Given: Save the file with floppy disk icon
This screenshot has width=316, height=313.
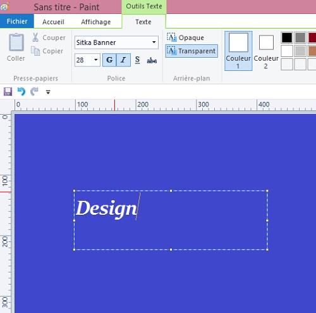Looking at the screenshot, I should (x=8, y=92).
